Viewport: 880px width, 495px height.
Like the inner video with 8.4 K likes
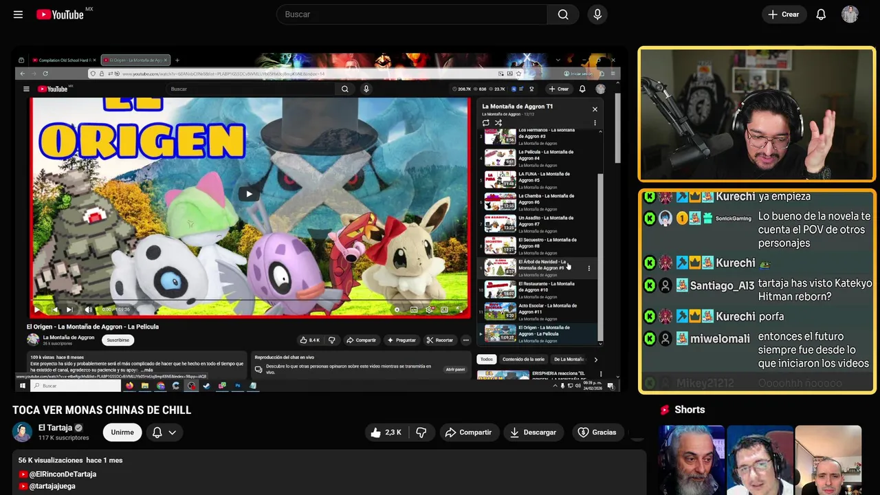pos(309,340)
